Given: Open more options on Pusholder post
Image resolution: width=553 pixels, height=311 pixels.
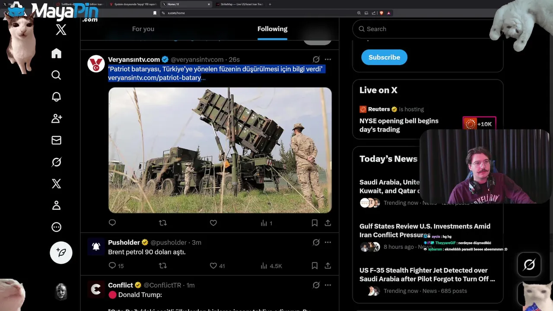Looking at the screenshot, I should pos(328,242).
